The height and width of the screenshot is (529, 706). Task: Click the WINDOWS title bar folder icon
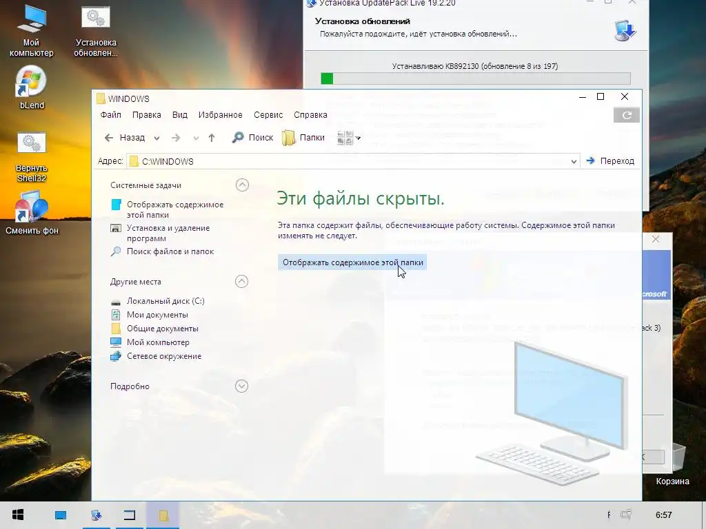pos(101,98)
